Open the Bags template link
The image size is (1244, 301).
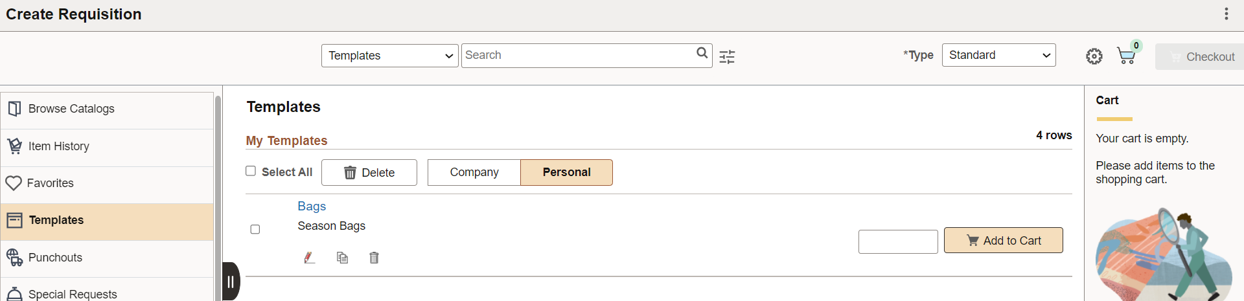(x=312, y=206)
